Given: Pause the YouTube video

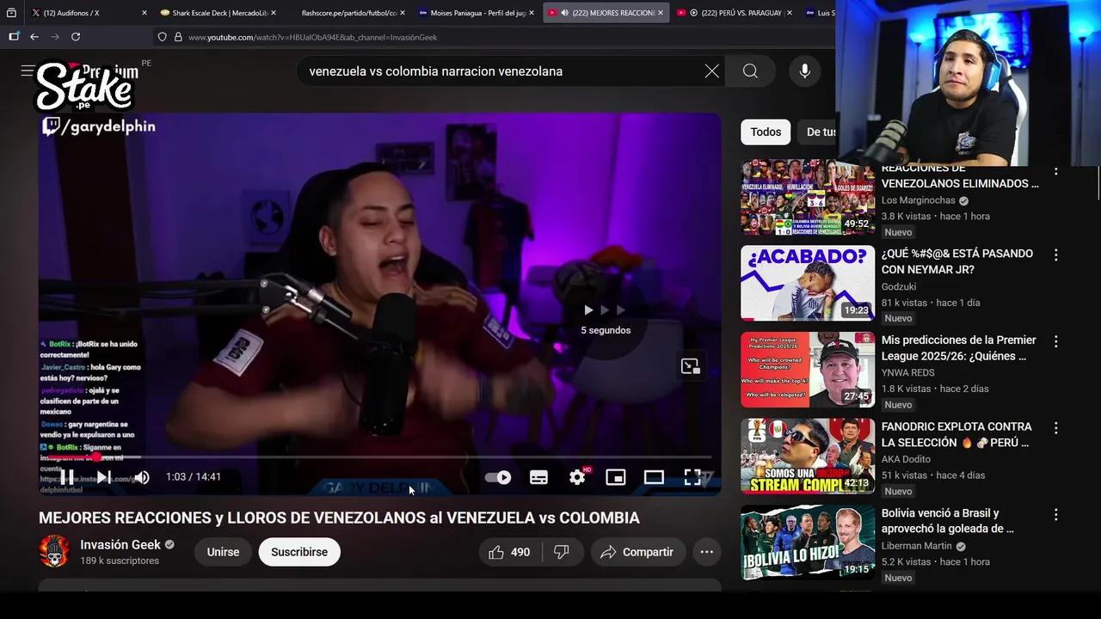Looking at the screenshot, I should (x=66, y=477).
